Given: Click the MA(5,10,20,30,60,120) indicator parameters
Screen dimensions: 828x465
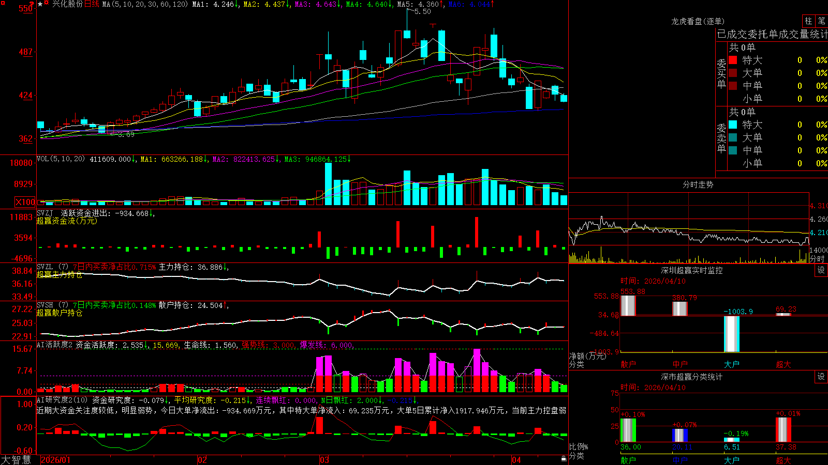Looking at the screenshot, I should (145, 4).
